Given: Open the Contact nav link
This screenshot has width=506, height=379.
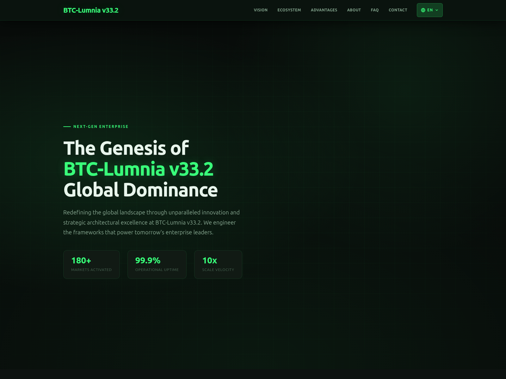Looking at the screenshot, I should tap(398, 10).
